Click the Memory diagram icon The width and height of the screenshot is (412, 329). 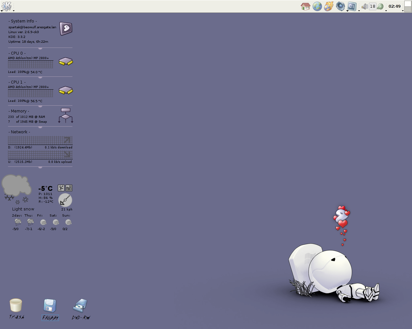point(66,116)
